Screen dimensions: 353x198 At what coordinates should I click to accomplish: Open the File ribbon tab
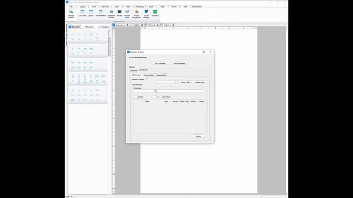[x=71, y=7]
